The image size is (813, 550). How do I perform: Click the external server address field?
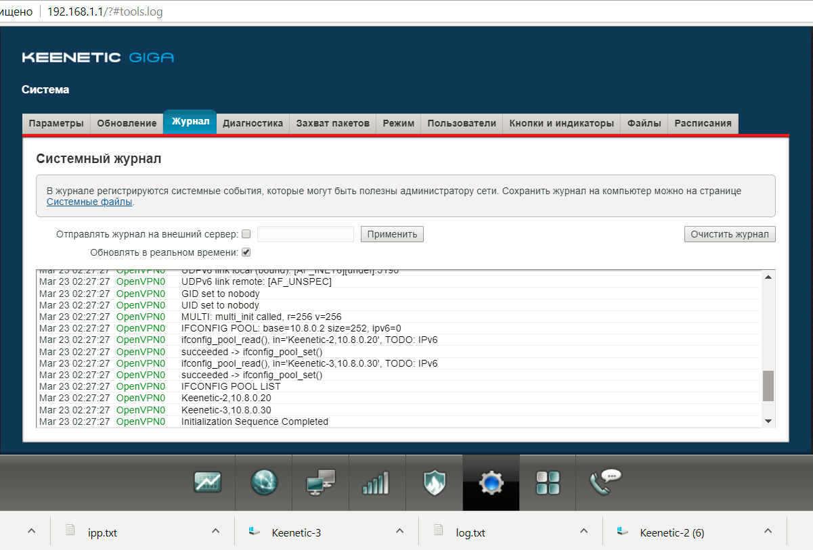coord(305,234)
